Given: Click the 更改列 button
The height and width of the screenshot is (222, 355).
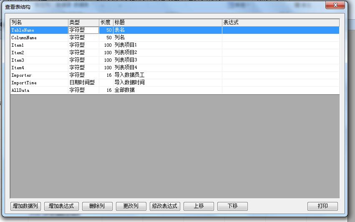Looking at the screenshot, I should coord(131,206).
